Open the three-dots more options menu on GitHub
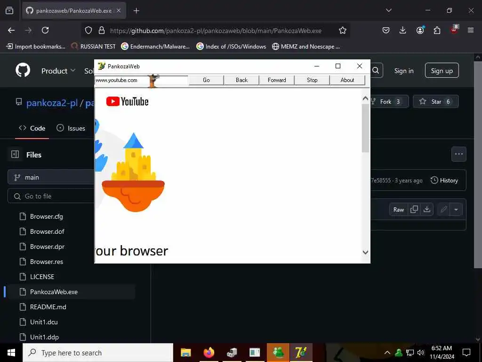Viewport: 482px width, 362px height. point(458,154)
